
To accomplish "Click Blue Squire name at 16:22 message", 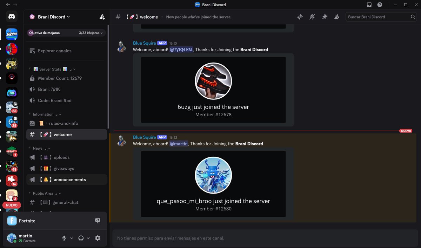I will point(144,137).
